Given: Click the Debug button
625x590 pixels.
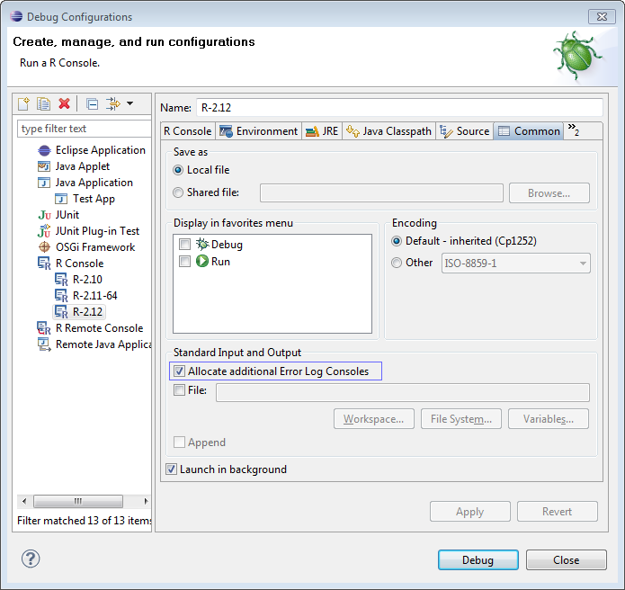Looking at the screenshot, I should click(x=478, y=560).
